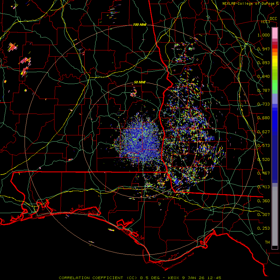Select the 0.733 legend value
The height and width of the screenshot is (280, 280).
tap(264, 104)
